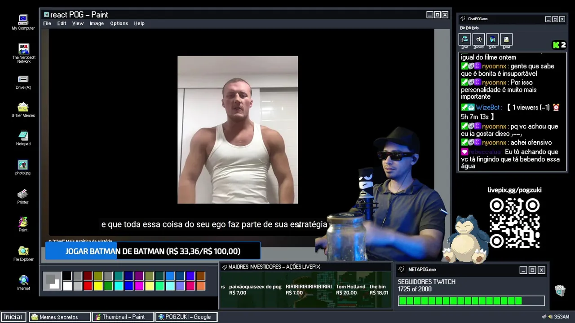Click the the bin R$ 18,01 ticker entry
Screen dimensions: 575x323
378,290
